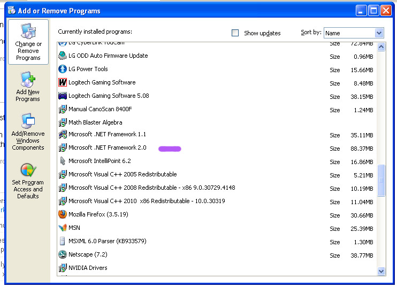
Task: Click the red W Logitech Gaming Software icon
Action: (x=62, y=82)
